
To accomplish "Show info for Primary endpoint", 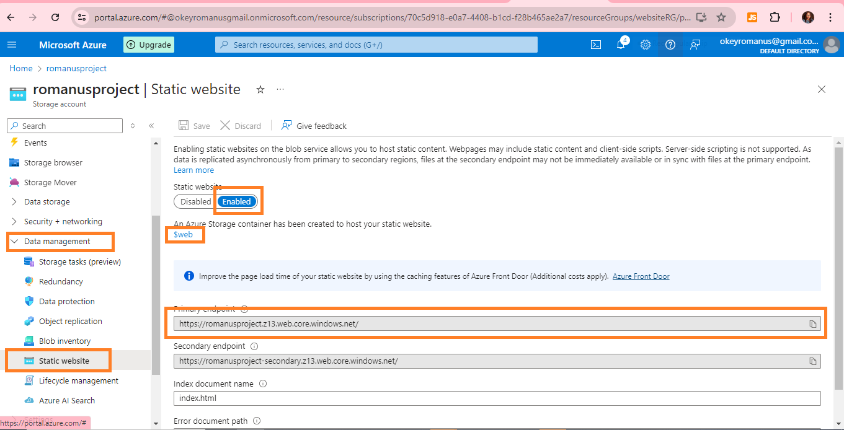I will click(244, 309).
